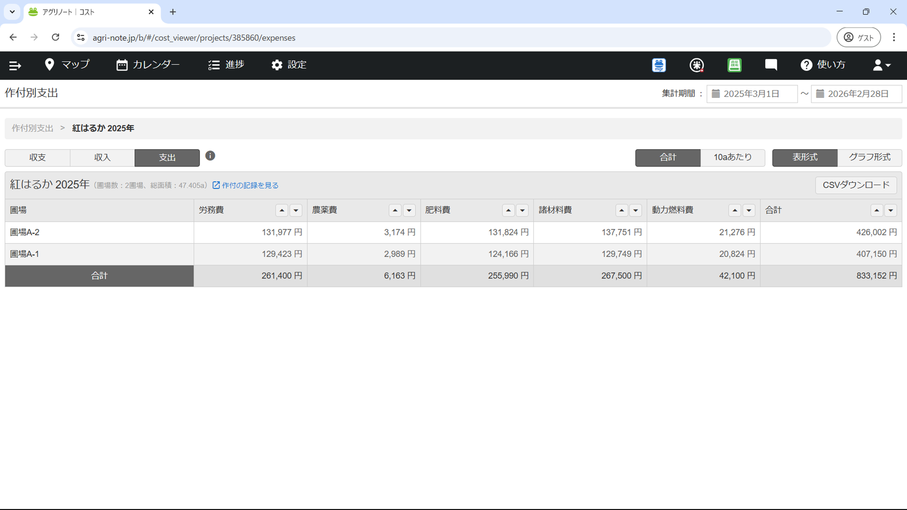Open the chat message bubble icon
This screenshot has width=907, height=510.
click(771, 65)
